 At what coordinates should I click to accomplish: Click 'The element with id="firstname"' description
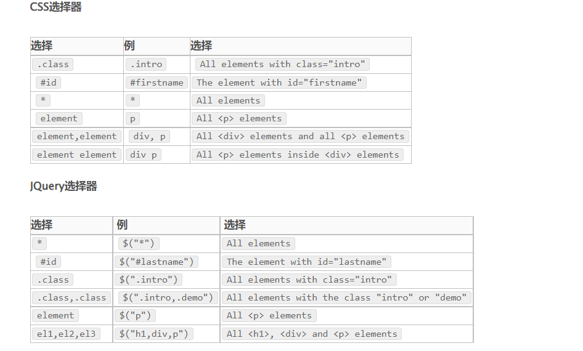point(279,83)
